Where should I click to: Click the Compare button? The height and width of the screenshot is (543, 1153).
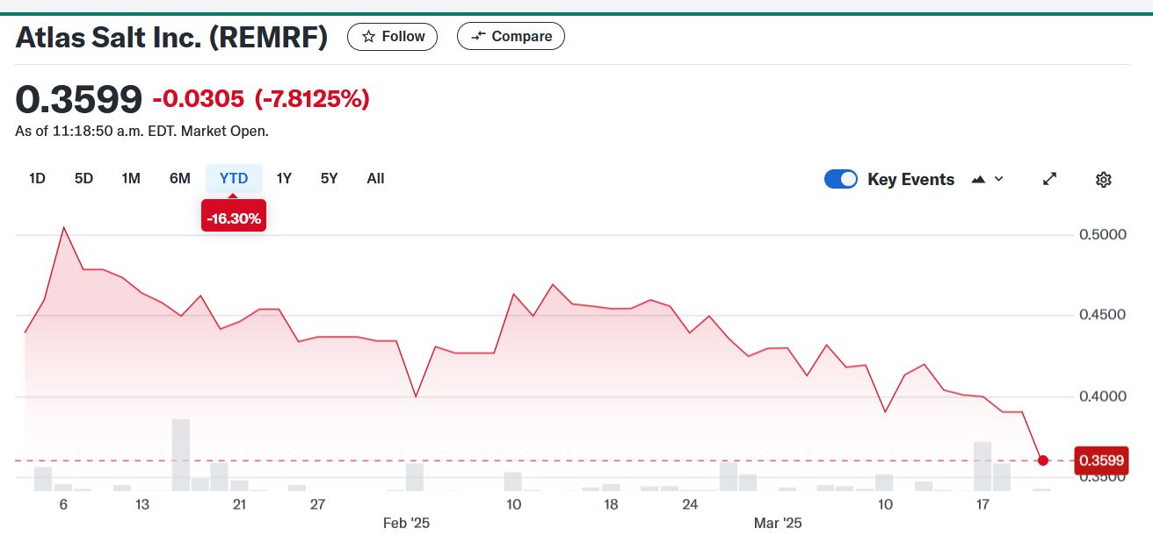pyautogui.click(x=511, y=37)
